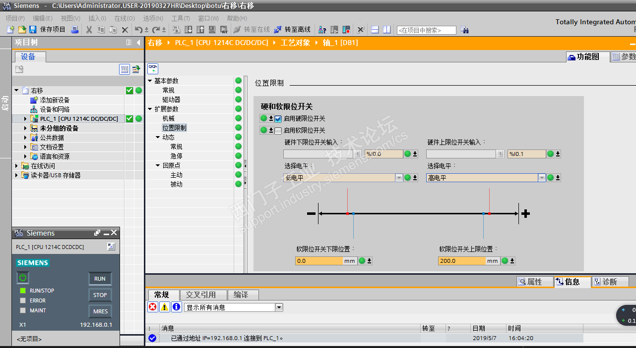Click the split editor horizontally icon
636x348 pixels.
[375, 30]
